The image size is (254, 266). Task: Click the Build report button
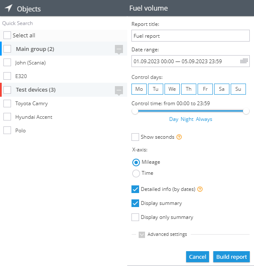232,257
